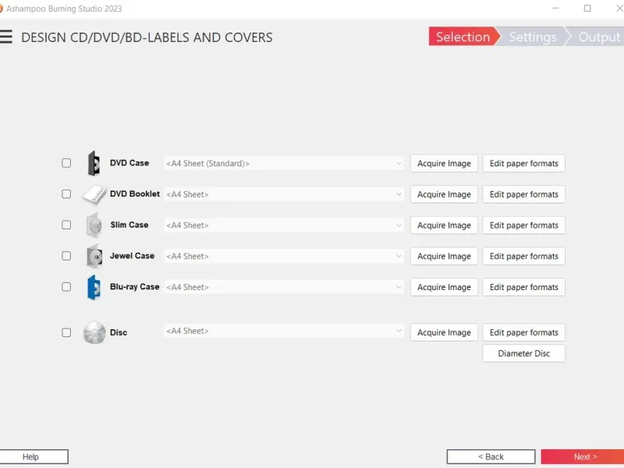Screen dimensions: 624x468
Task: Click the Disc icon
Action: (94, 333)
